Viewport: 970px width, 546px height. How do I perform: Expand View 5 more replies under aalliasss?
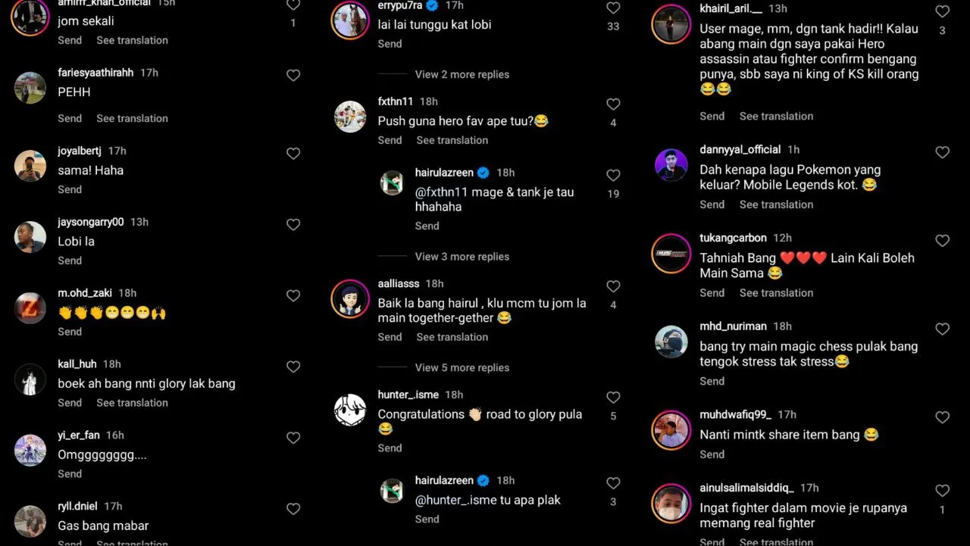(462, 368)
